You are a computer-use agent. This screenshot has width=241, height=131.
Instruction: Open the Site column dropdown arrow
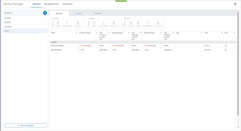point(201,33)
